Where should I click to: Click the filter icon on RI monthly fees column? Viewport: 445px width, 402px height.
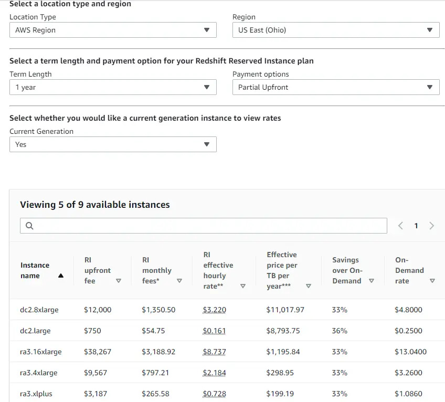179,282
